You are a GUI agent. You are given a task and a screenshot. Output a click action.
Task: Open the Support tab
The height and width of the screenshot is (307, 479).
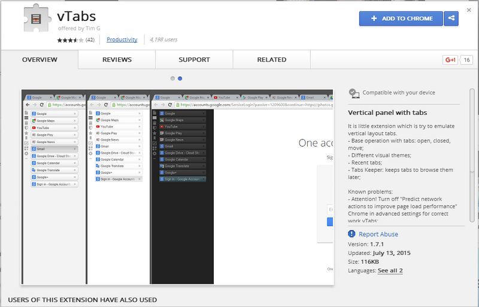194,60
